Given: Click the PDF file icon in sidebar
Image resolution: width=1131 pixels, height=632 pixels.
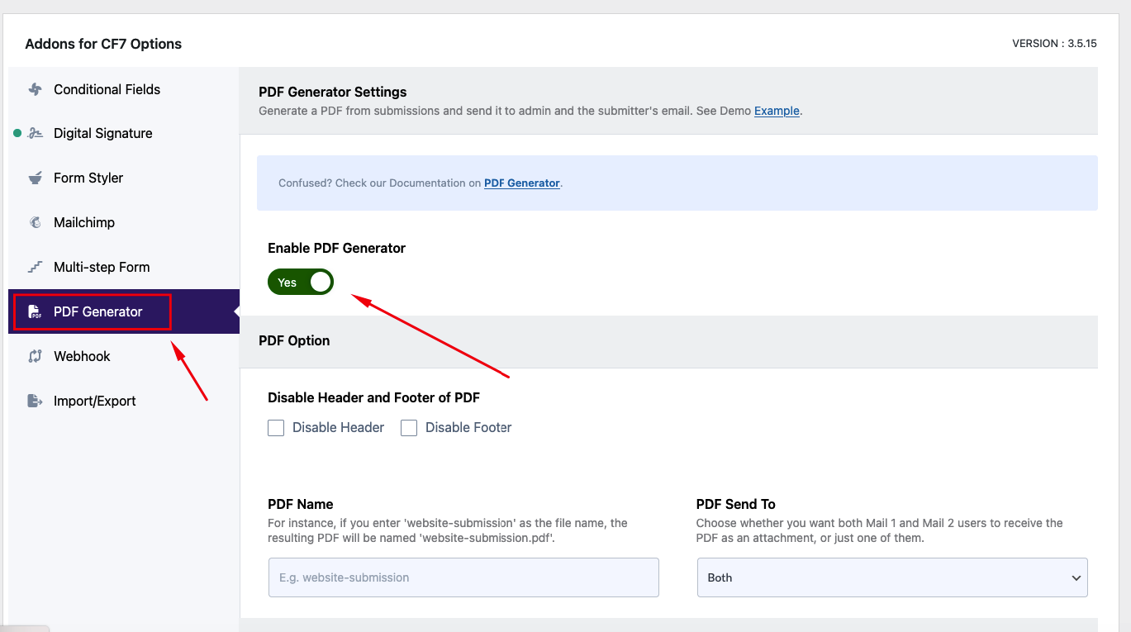Looking at the screenshot, I should (x=35, y=311).
